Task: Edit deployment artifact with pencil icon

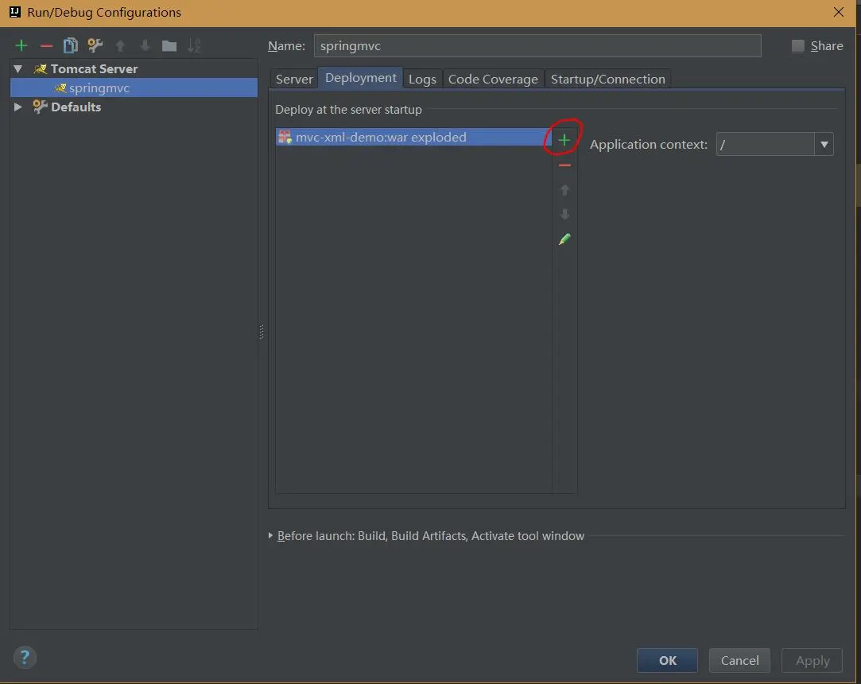Action: click(564, 239)
